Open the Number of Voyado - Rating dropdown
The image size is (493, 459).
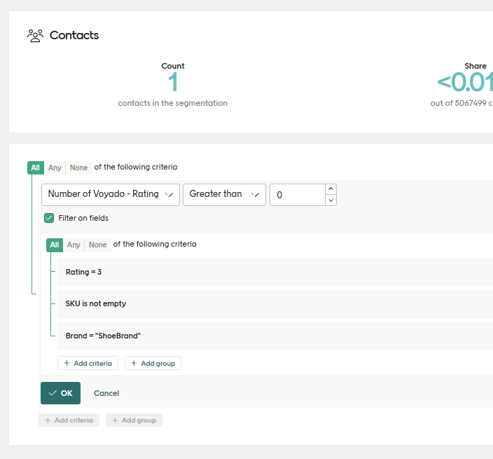pyautogui.click(x=111, y=195)
